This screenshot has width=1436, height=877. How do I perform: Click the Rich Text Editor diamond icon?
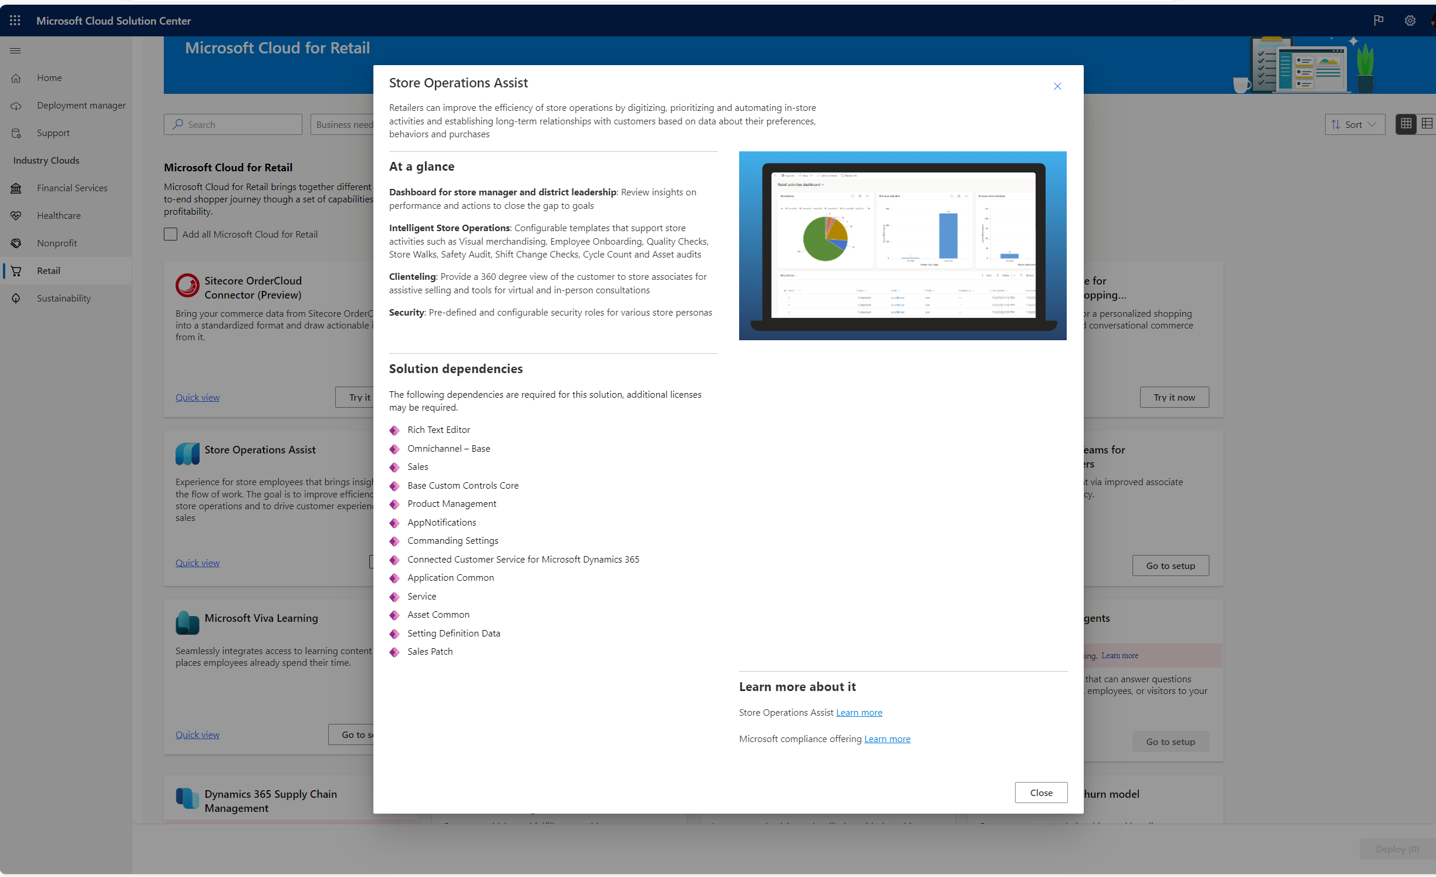coord(395,431)
